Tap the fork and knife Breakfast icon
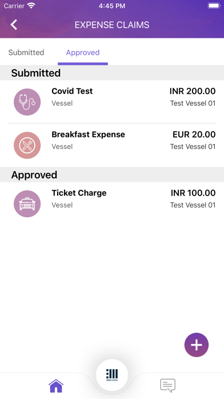This screenshot has height=399, width=224. 27,145
